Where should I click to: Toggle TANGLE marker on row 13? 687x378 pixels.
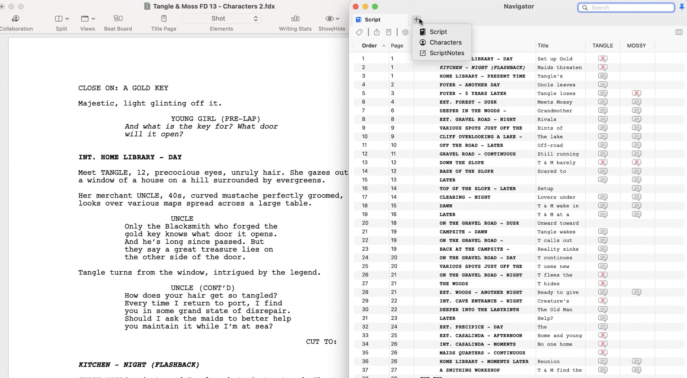[x=602, y=162]
